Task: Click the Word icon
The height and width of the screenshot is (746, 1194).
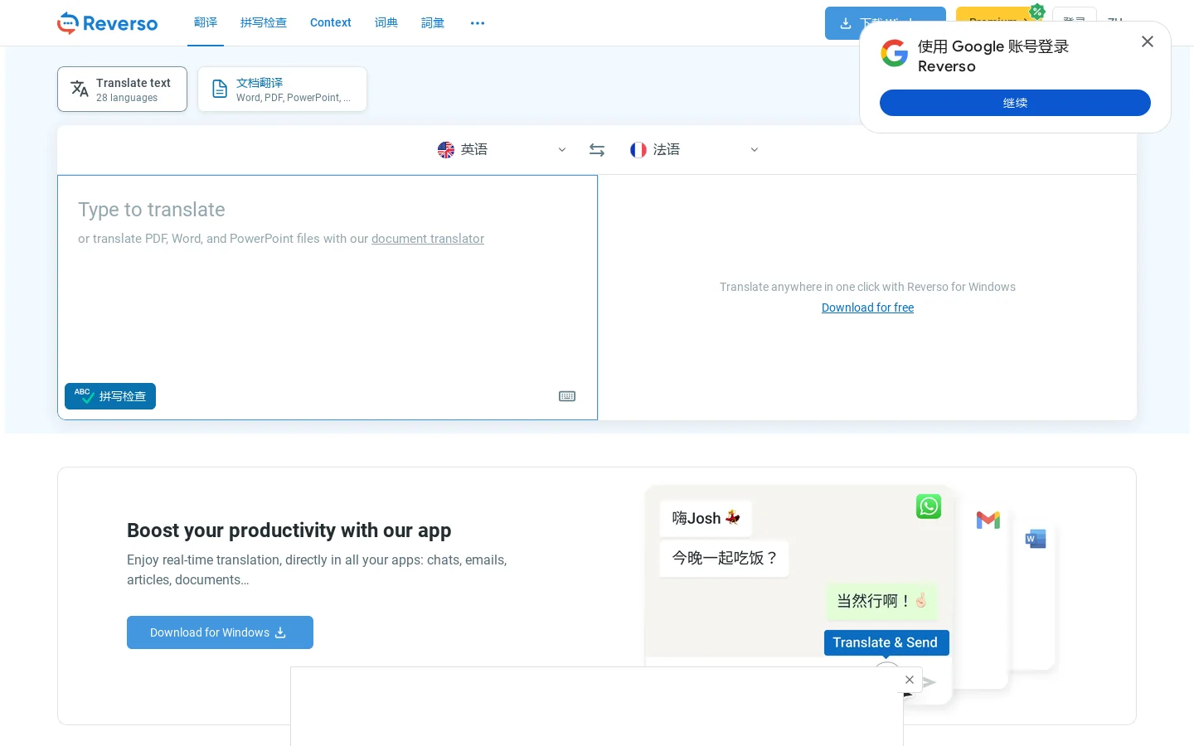Action: 1036,539
